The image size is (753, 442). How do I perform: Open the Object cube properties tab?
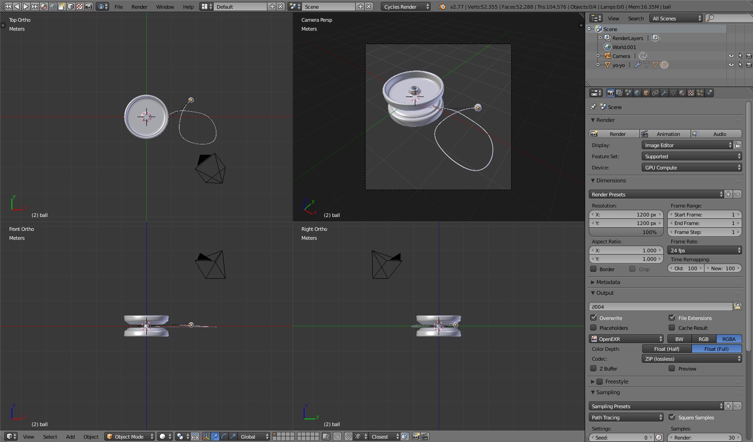(646, 93)
